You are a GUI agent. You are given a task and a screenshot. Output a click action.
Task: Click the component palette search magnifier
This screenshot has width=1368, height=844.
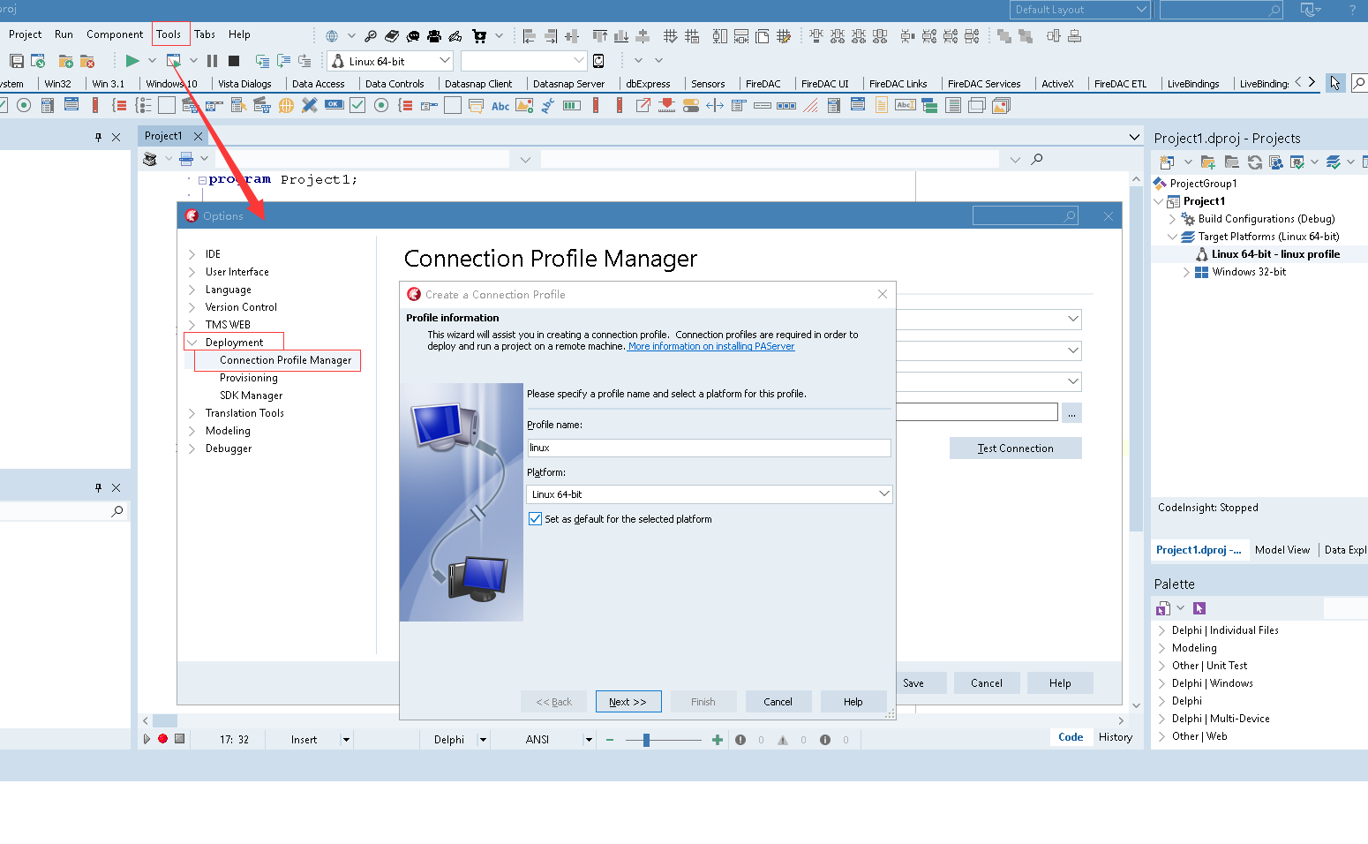(1359, 83)
